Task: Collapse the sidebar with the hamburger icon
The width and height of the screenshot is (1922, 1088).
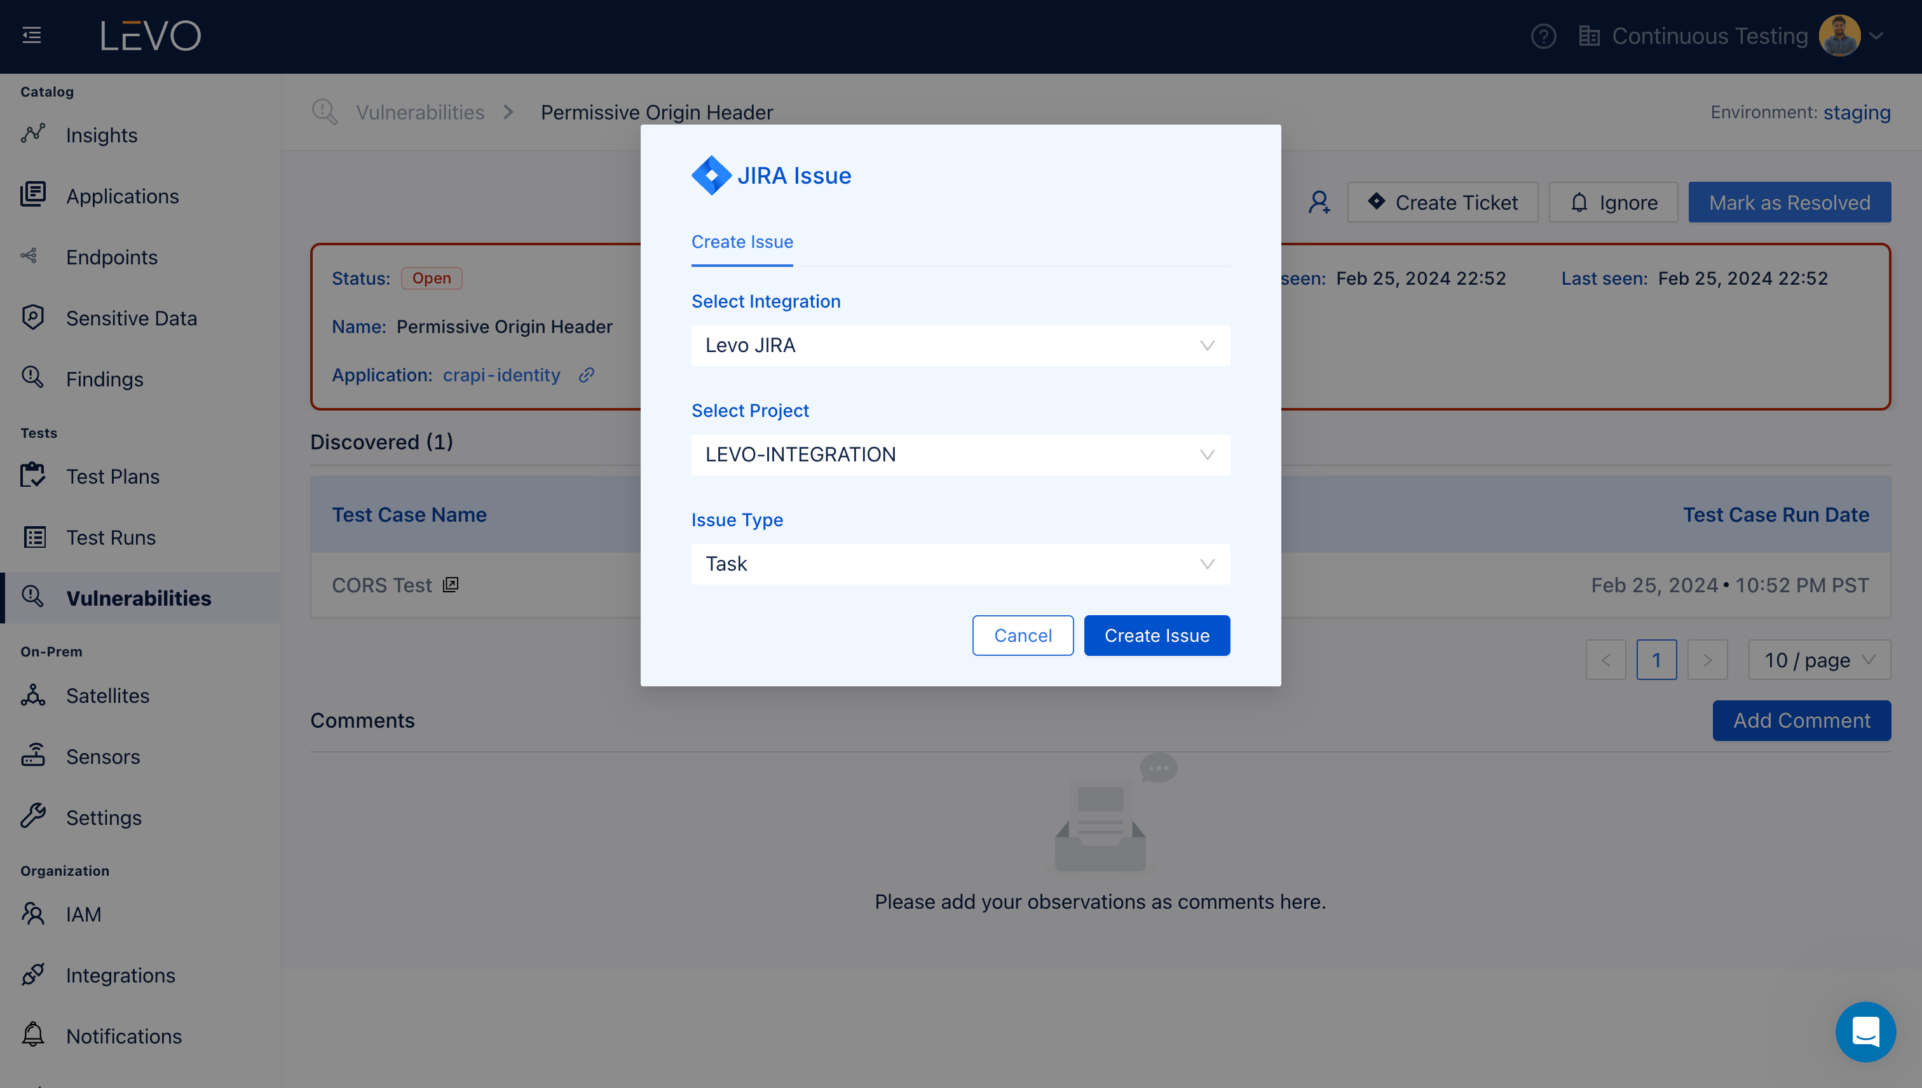Action: point(31,35)
